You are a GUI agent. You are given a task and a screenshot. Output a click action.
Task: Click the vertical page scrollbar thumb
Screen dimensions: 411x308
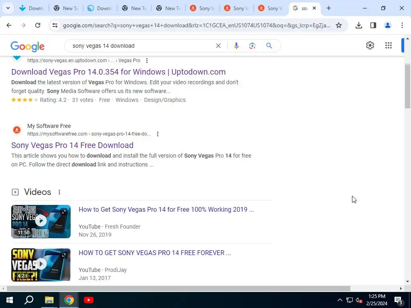(407, 86)
